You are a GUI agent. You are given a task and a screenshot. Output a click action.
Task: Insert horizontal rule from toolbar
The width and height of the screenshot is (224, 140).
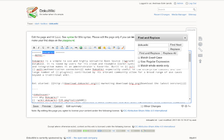pyautogui.click(x=95, y=48)
